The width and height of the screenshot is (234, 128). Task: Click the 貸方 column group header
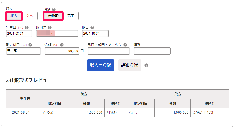[x=178, y=94]
